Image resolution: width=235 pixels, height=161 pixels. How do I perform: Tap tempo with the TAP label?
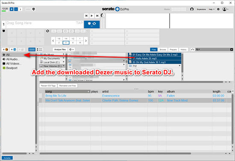click(x=79, y=23)
